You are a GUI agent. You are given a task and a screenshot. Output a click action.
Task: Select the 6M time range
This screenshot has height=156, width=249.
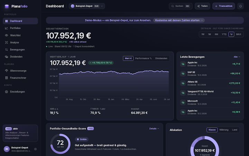216,34
